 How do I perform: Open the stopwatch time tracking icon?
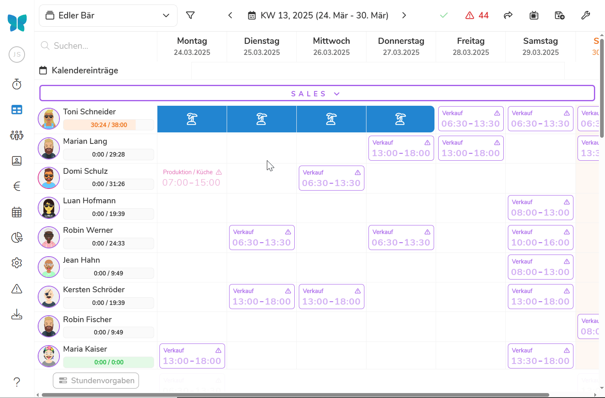click(17, 84)
